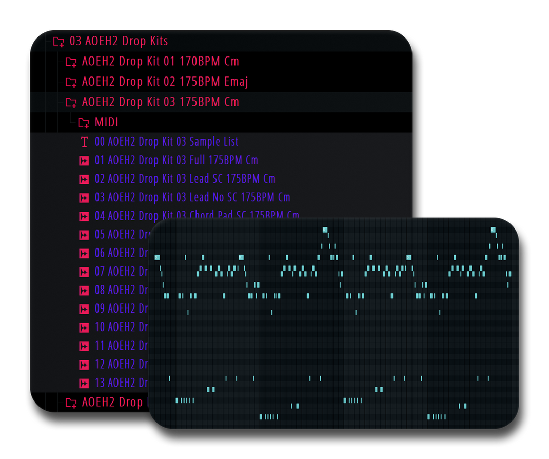Open the MIDI subfolder
549x459 pixels.
[x=107, y=122]
